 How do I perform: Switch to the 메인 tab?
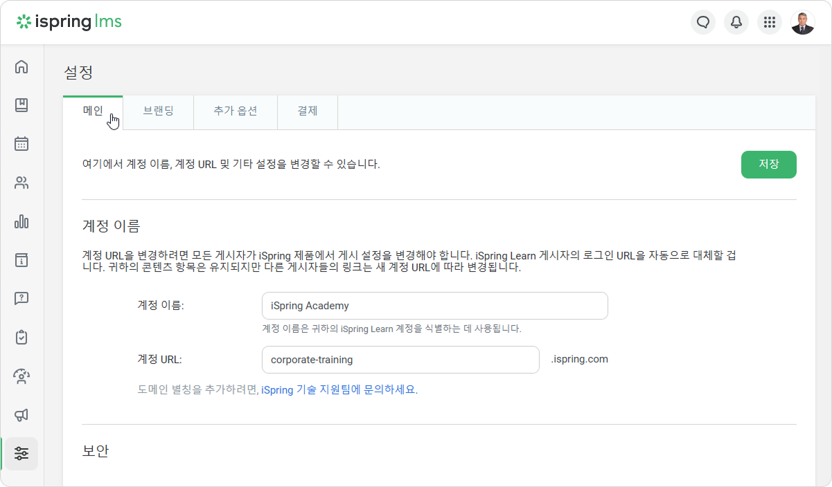93,111
